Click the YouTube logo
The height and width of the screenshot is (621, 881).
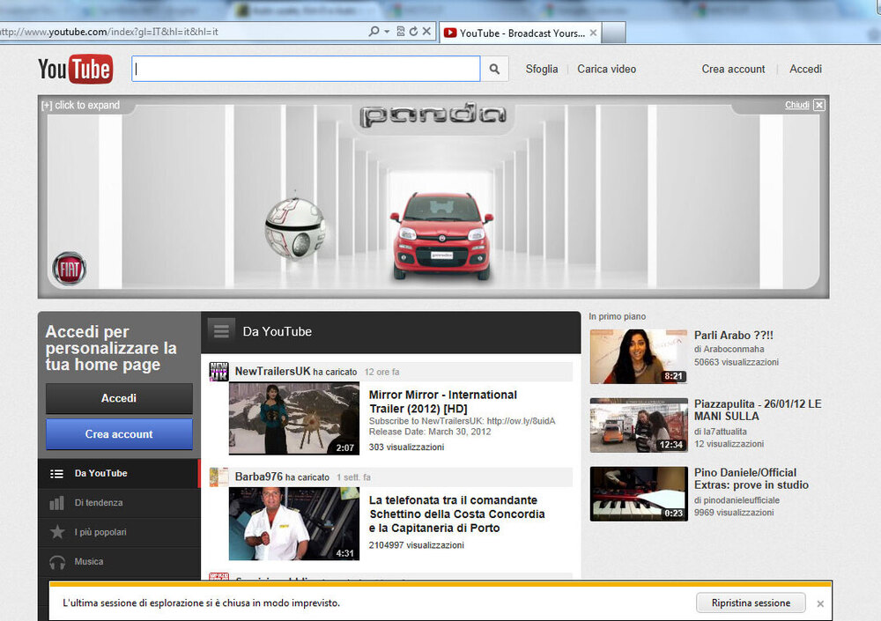(x=75, y=69)
